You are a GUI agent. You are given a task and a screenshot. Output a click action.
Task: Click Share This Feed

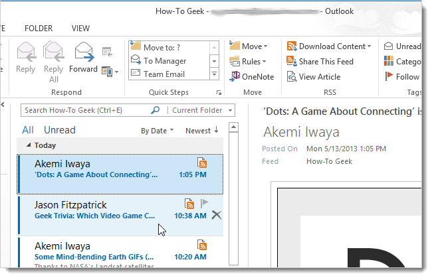click(x=320, y=62)
